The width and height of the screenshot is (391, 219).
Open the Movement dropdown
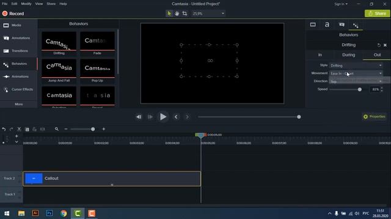356,74
